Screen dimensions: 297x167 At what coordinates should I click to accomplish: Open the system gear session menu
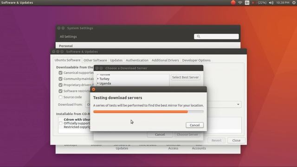tap(294, 3)
